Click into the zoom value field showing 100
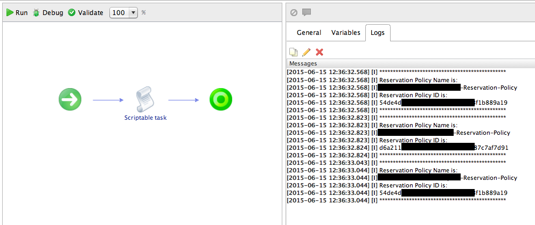535x225 pixels. pos(119,12)
